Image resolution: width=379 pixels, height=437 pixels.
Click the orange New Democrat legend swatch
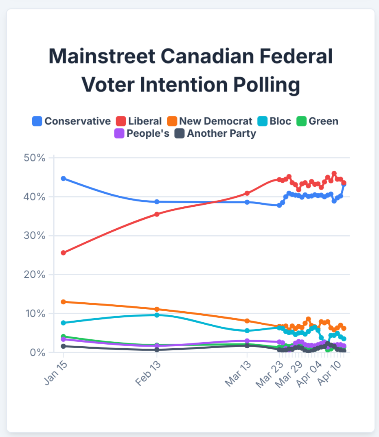pyautogui.click(x=172, y=121)
